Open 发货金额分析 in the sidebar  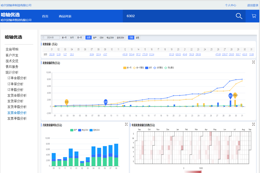[17, 95]
